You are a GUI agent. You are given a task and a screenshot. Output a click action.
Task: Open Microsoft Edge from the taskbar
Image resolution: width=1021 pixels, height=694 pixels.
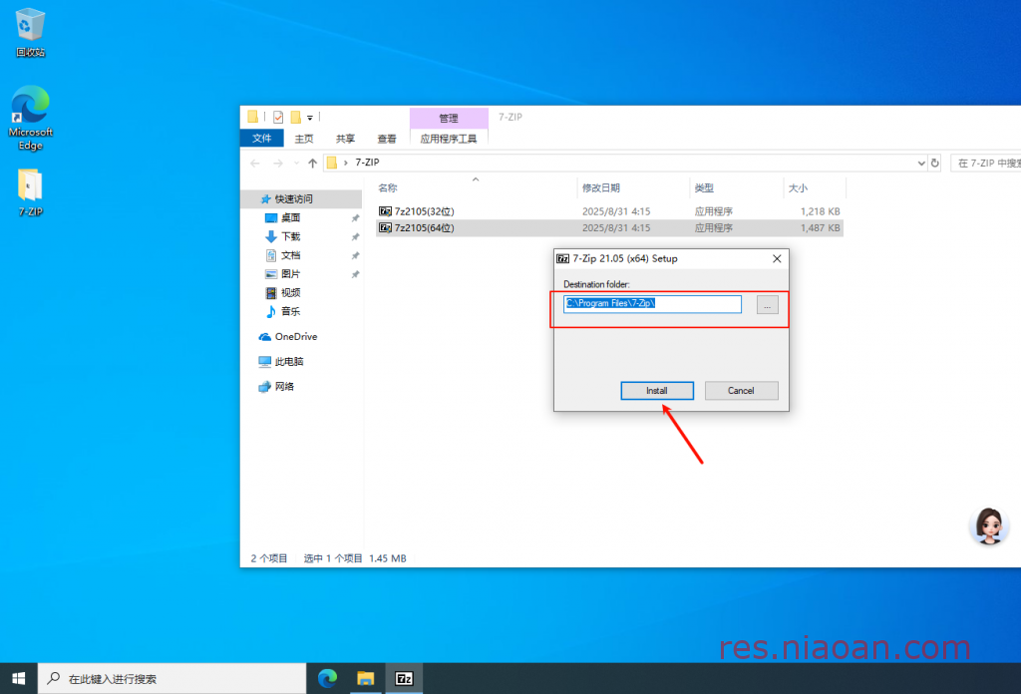(x=327, y=678)
